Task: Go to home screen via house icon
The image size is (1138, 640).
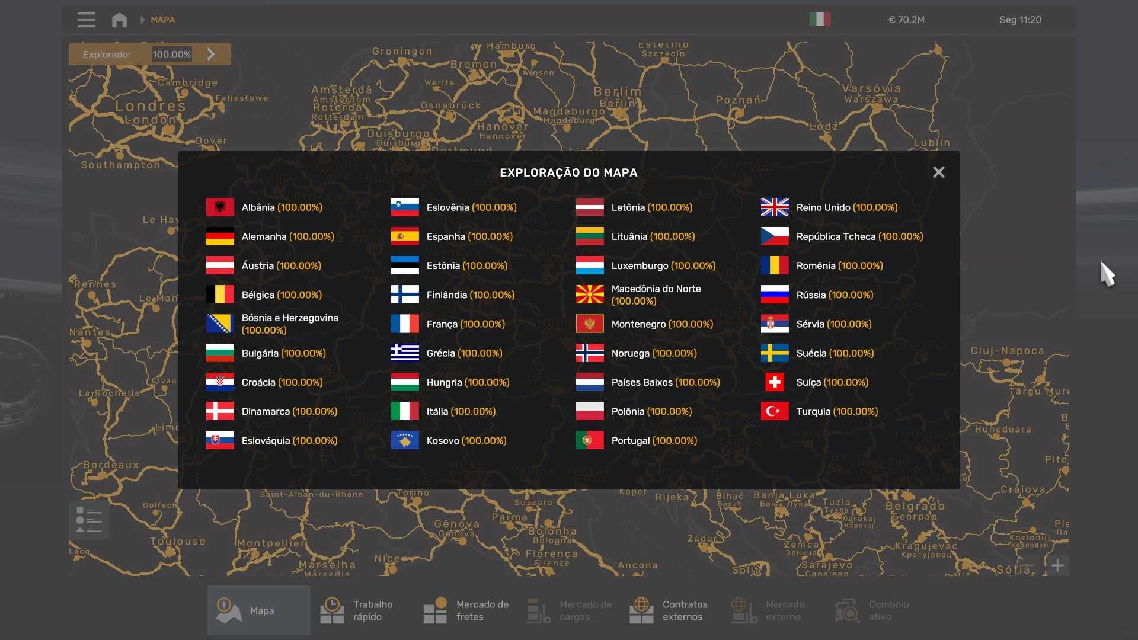Action: pyautogui.click(x=119, y=20)
